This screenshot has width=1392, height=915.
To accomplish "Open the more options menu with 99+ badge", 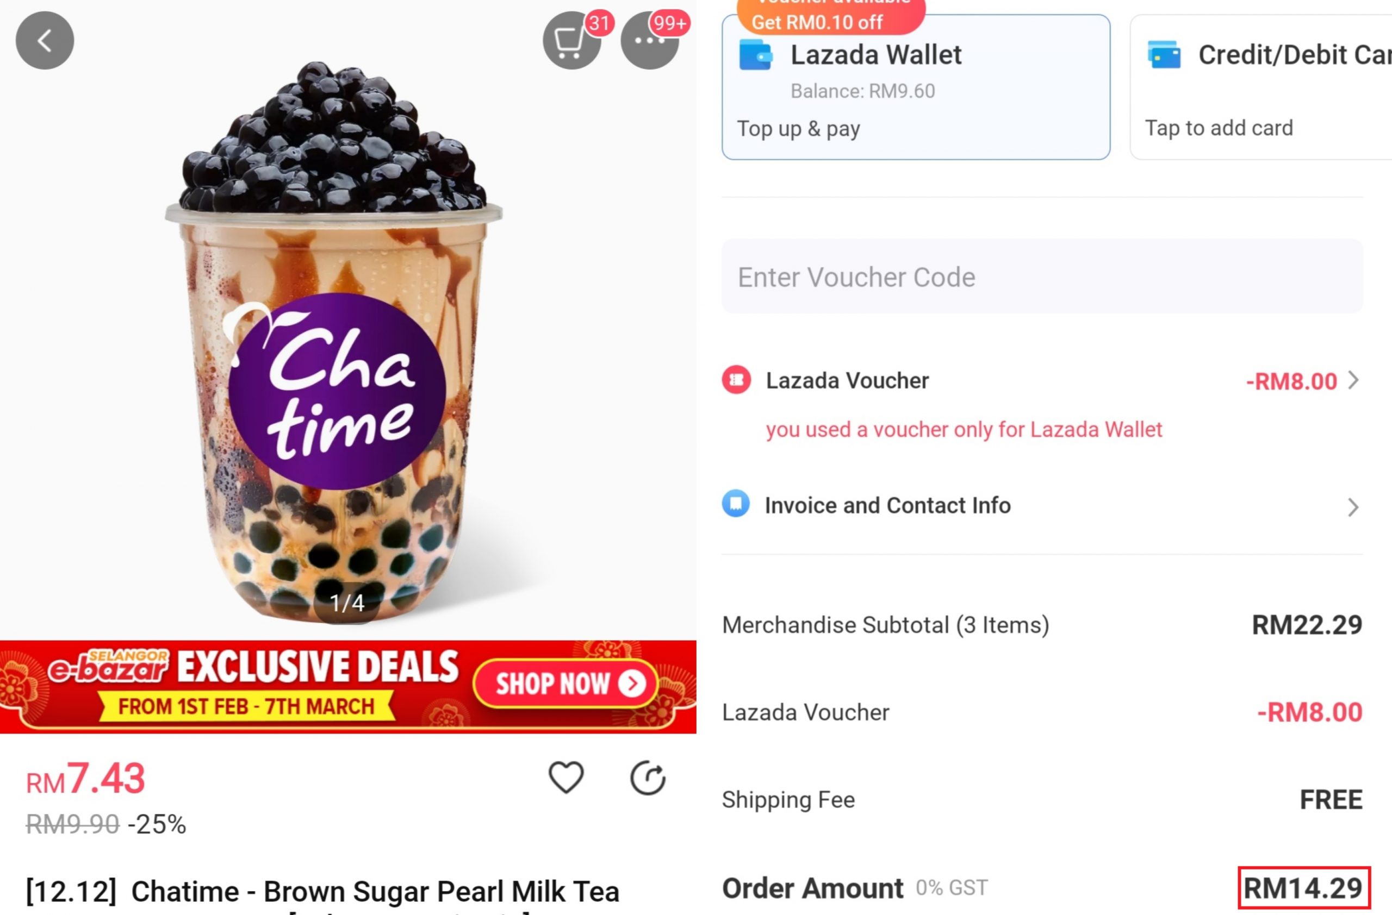I will coord(649,40).
